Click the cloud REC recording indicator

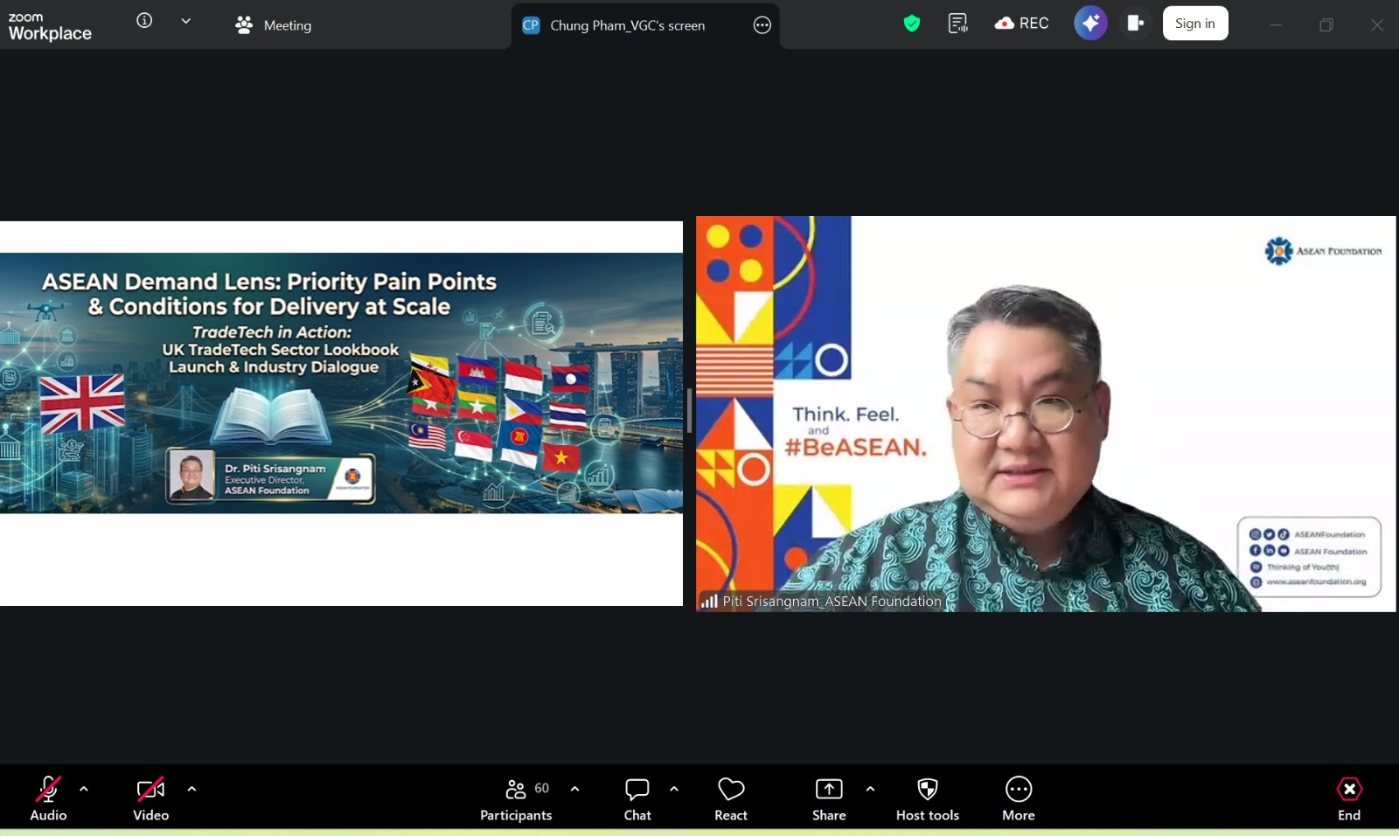click(x=1021, y=24)
